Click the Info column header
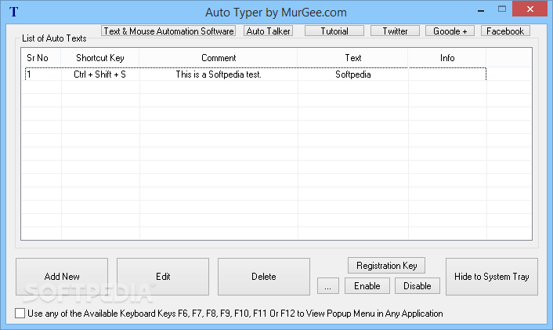Screen dimensions: 553x330 tap(447, 58)
